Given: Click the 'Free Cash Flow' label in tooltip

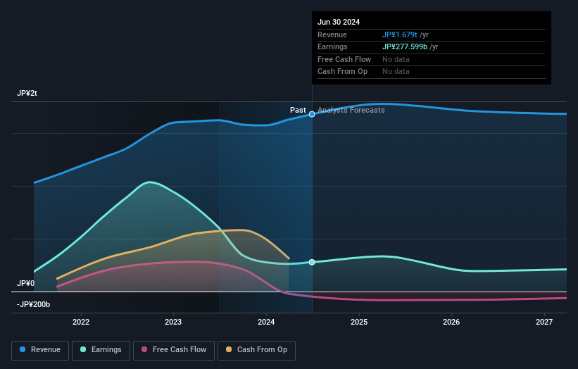Looking at the screenshot, I should point(344,59).
